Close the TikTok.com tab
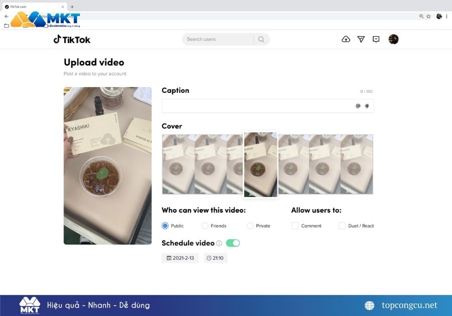Image resolution: width=452 pixels, height=316 pixels. (63, 7)
